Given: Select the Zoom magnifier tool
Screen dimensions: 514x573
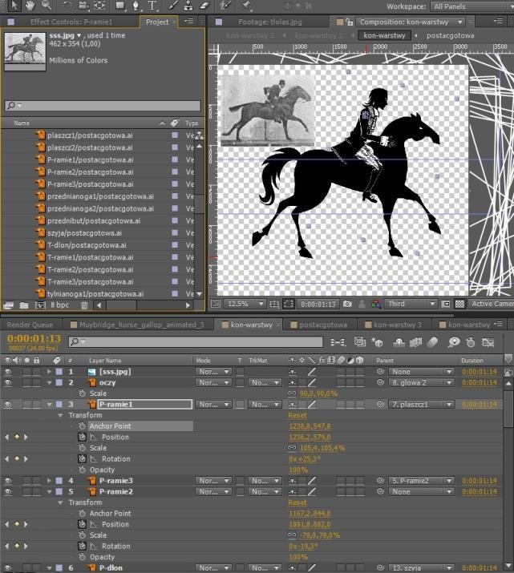Looking at the screenshot, I should [x=47, y=5].
